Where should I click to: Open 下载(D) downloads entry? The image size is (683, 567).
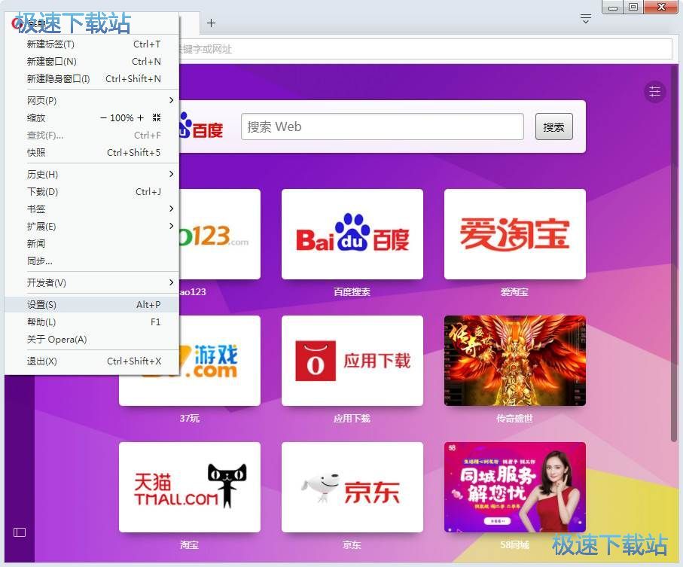[x=91, y=192]
